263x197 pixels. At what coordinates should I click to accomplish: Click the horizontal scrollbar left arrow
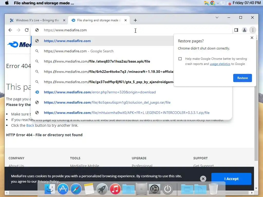click(x=6, y=193)
